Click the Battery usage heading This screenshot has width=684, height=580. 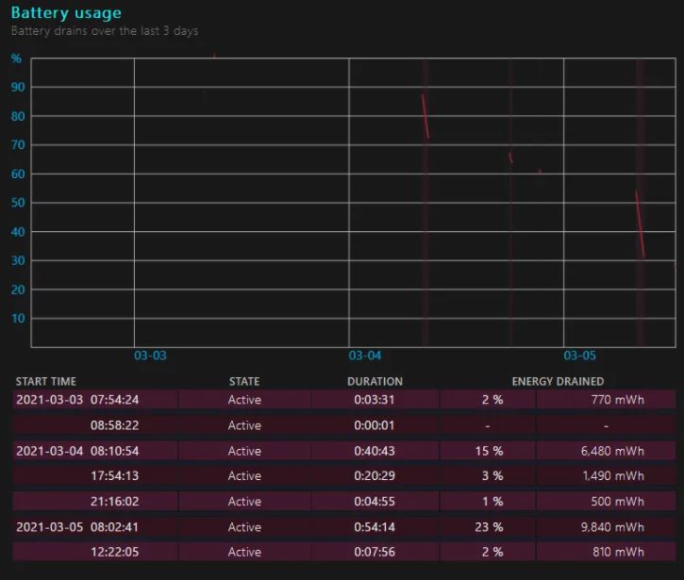(66, 12)
